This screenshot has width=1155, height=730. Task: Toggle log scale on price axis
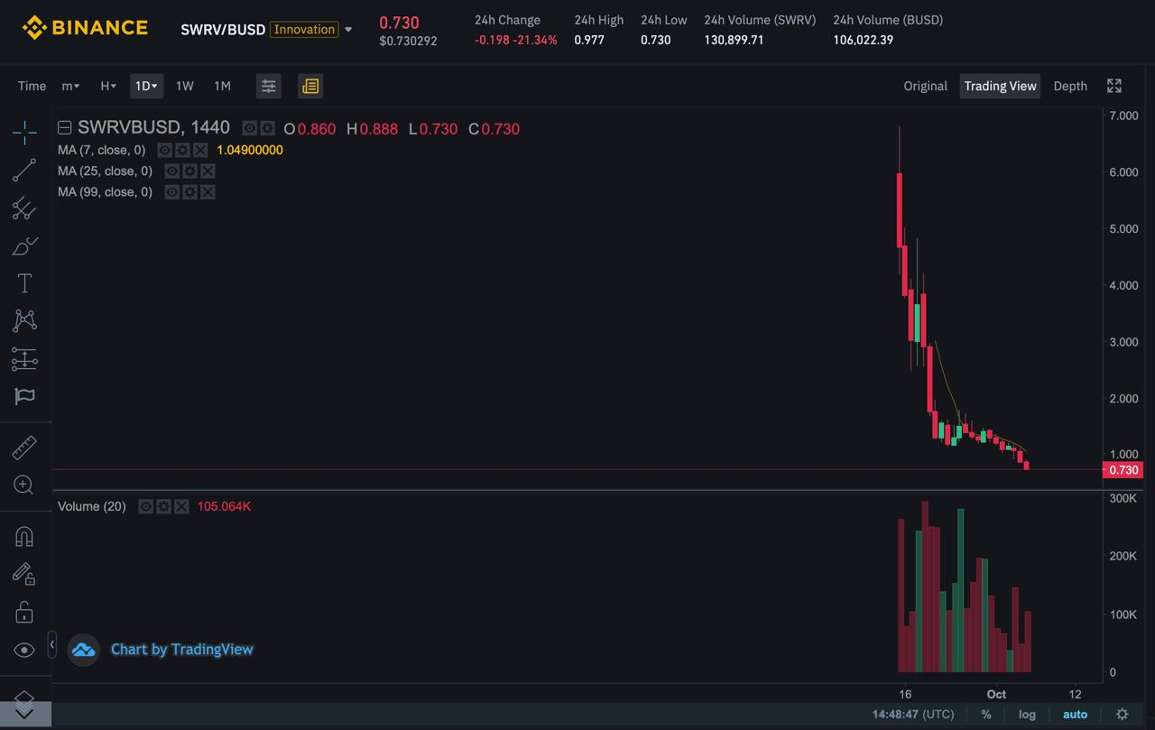click(x=1027, y=715)
